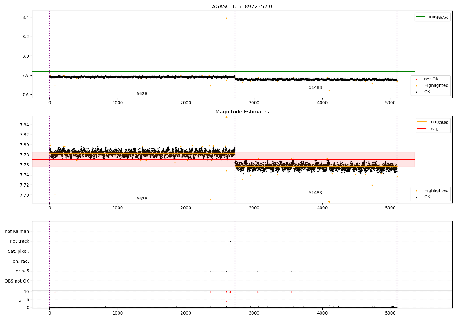The image size is (457, 320).
Task: Click the "5628" label in Magnitude Estimates plot
Action: coord(142,199)
